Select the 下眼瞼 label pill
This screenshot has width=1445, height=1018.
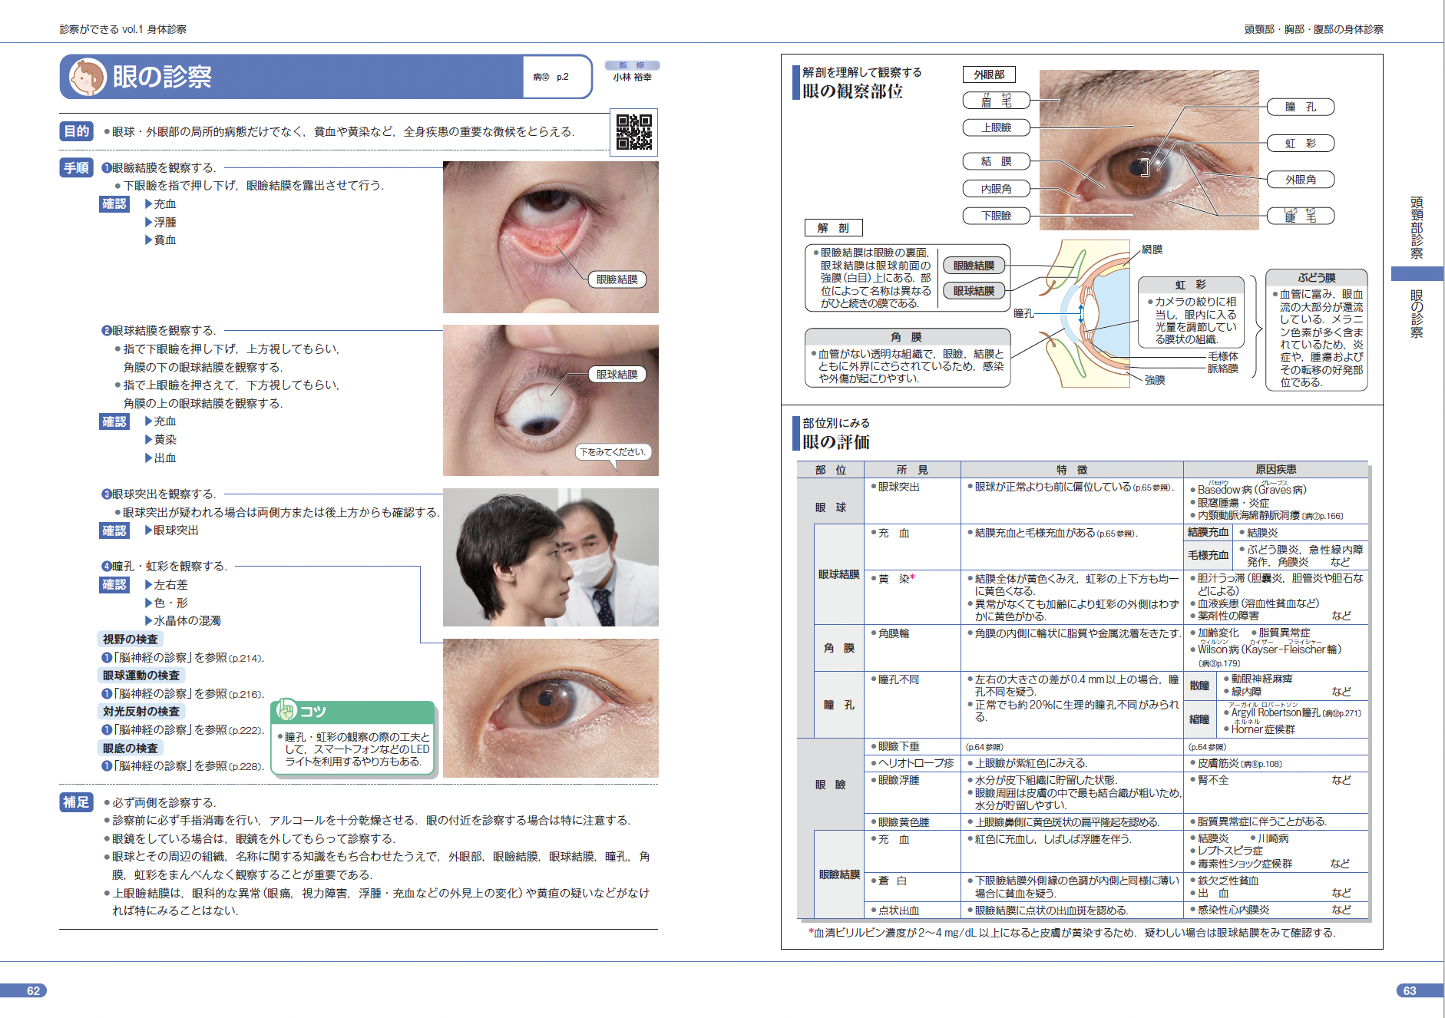pyautogui.click(x=996, y=216)
